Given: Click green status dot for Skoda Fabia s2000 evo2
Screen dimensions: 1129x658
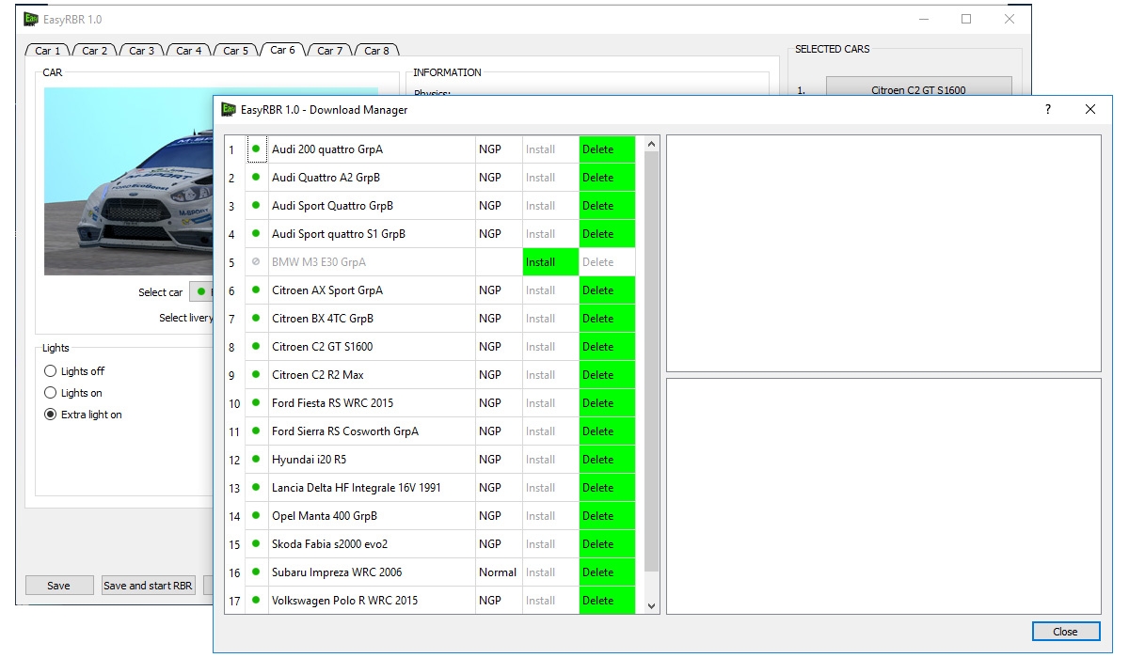Looking at the screenshot, I should click(x=256, y=543).
